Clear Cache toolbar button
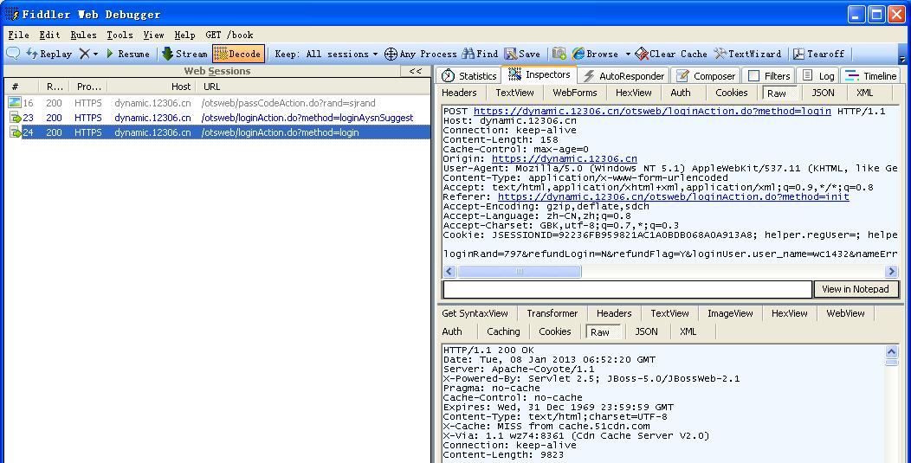 pyautogui.click(x=671, y=54)
